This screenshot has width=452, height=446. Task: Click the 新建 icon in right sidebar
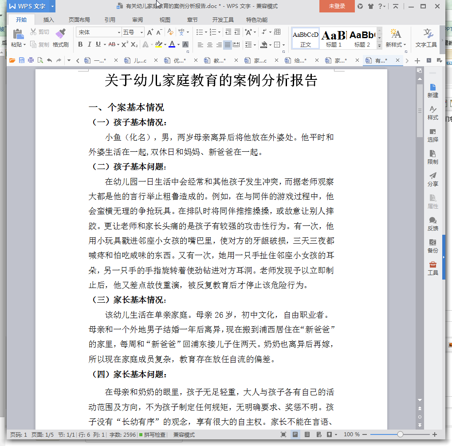pos(432,90)
